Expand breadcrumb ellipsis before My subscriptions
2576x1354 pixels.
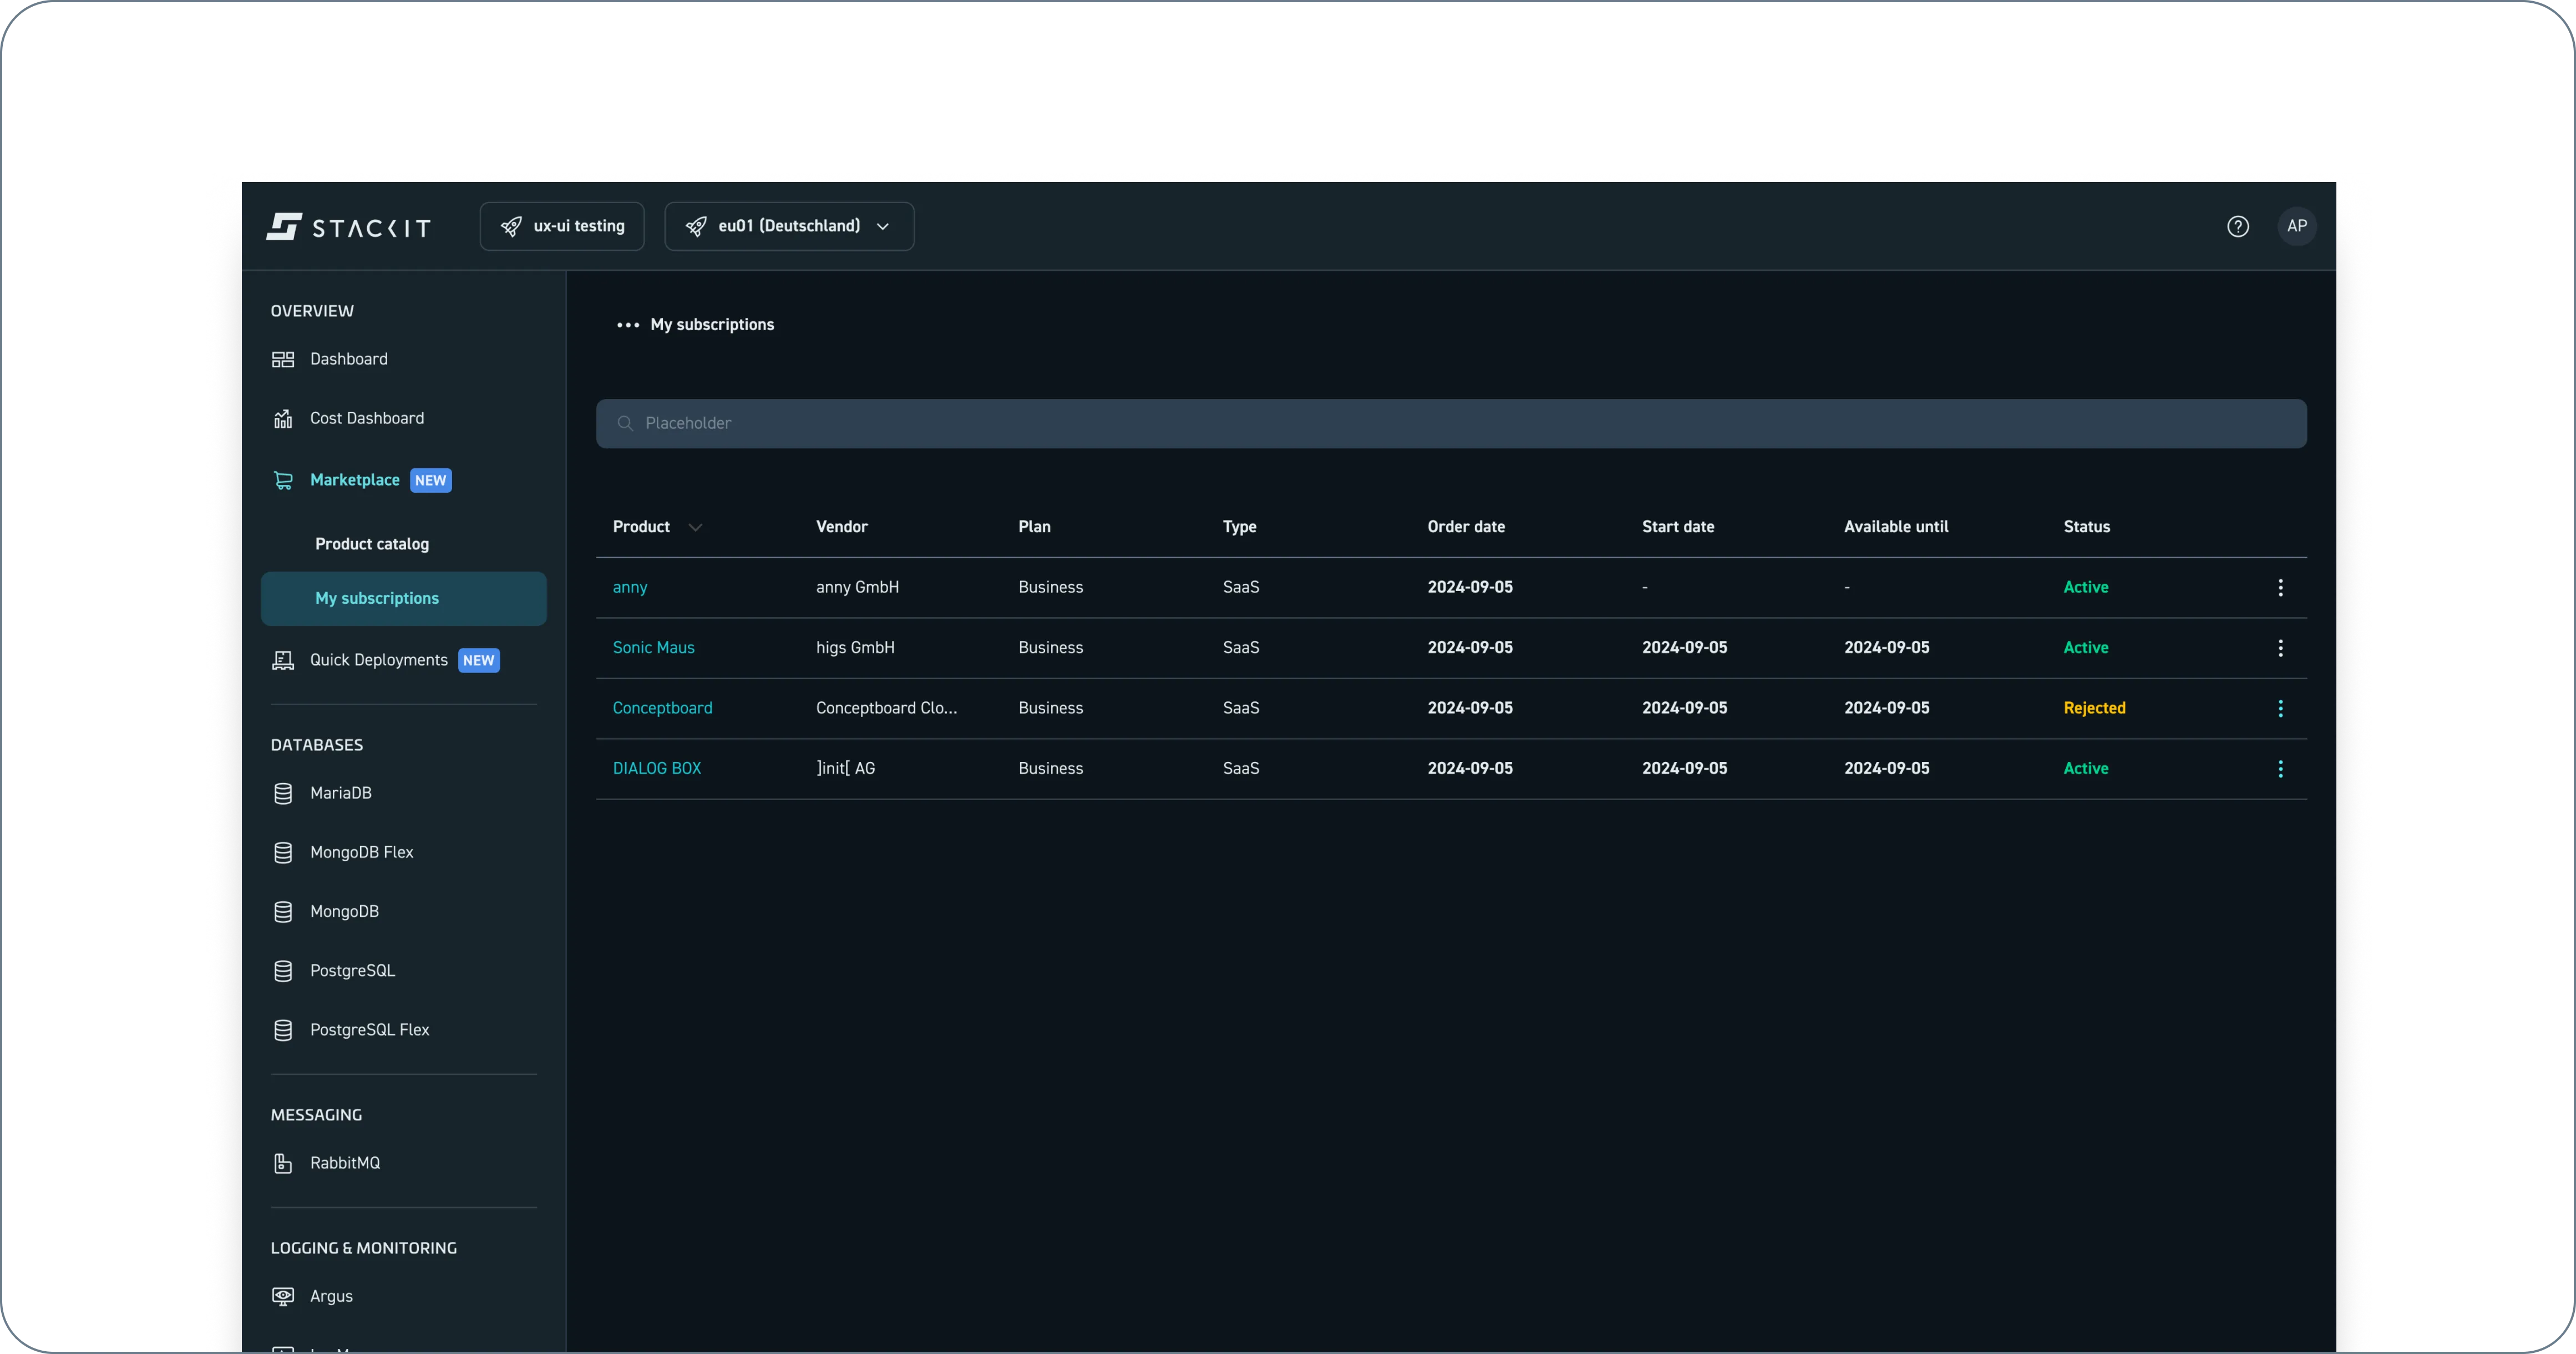pos(627,325)
